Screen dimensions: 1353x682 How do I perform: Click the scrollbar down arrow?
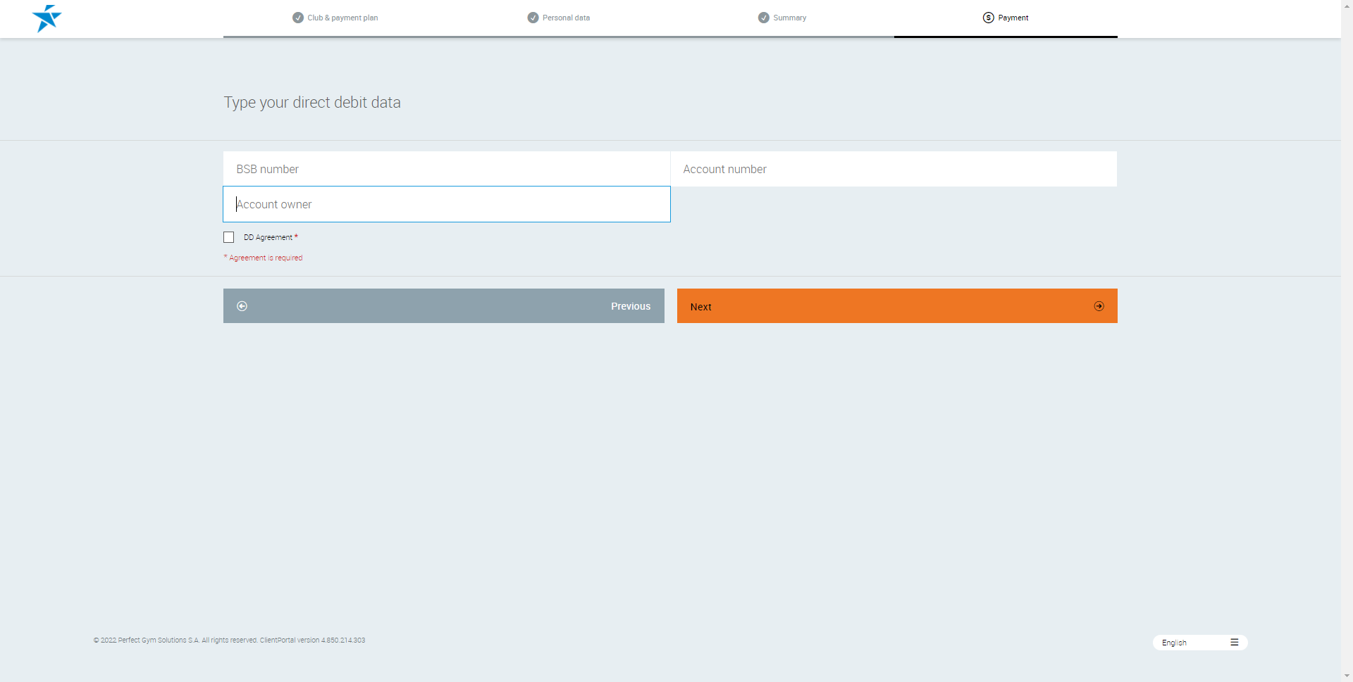(1347, 676)
